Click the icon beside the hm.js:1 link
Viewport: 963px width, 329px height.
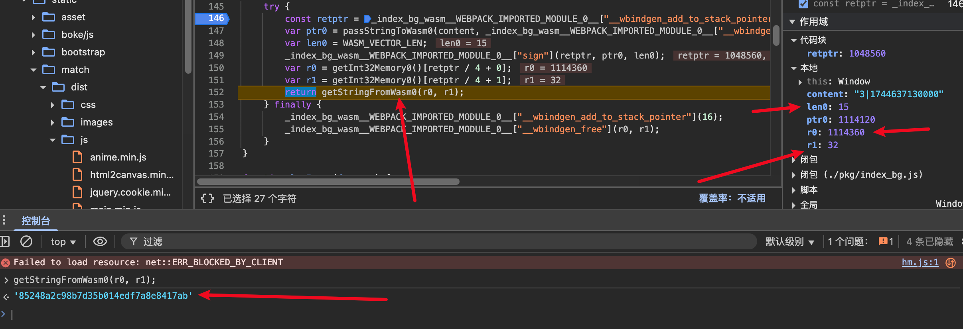951,262
